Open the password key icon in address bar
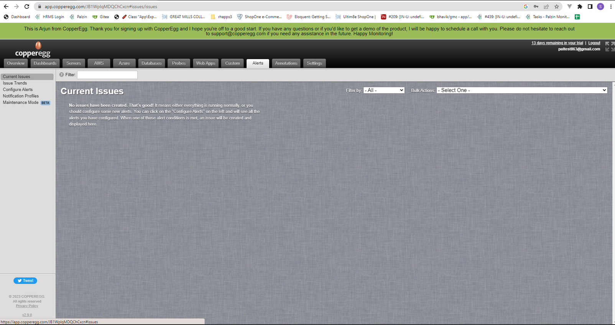 pyautogui.click(x=536, y=7)
